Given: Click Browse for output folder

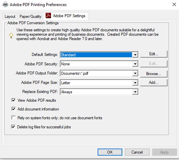Looking at the screenshot, I should [x=154, y=74].
